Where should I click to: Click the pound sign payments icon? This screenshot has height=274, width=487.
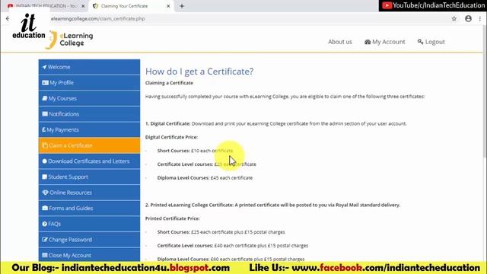(x=44, y=129)
